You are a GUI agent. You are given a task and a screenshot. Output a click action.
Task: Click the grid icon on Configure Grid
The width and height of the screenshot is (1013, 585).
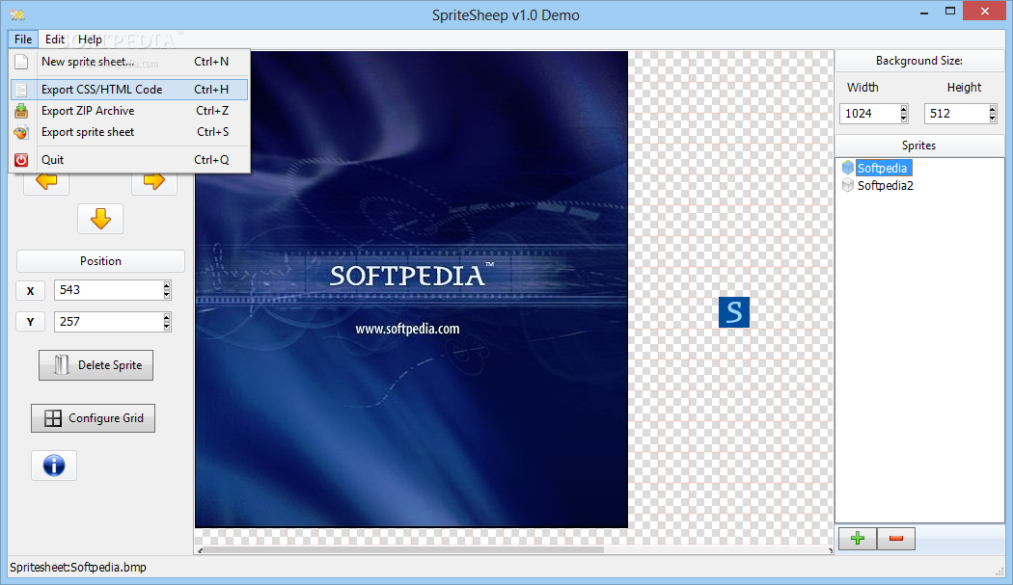click(53, 418)
